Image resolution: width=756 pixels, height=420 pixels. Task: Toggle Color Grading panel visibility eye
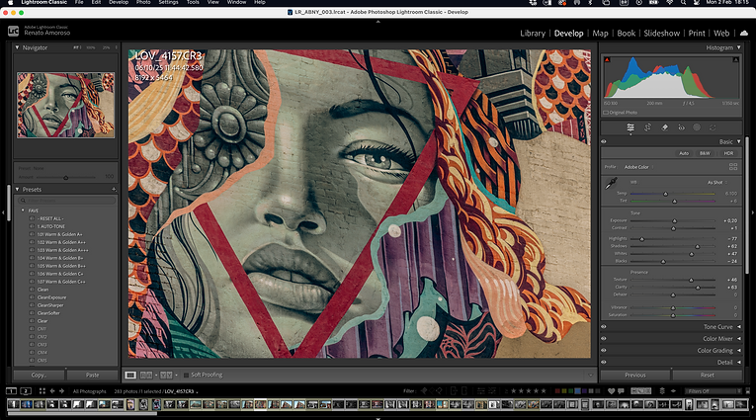(603, 351)
